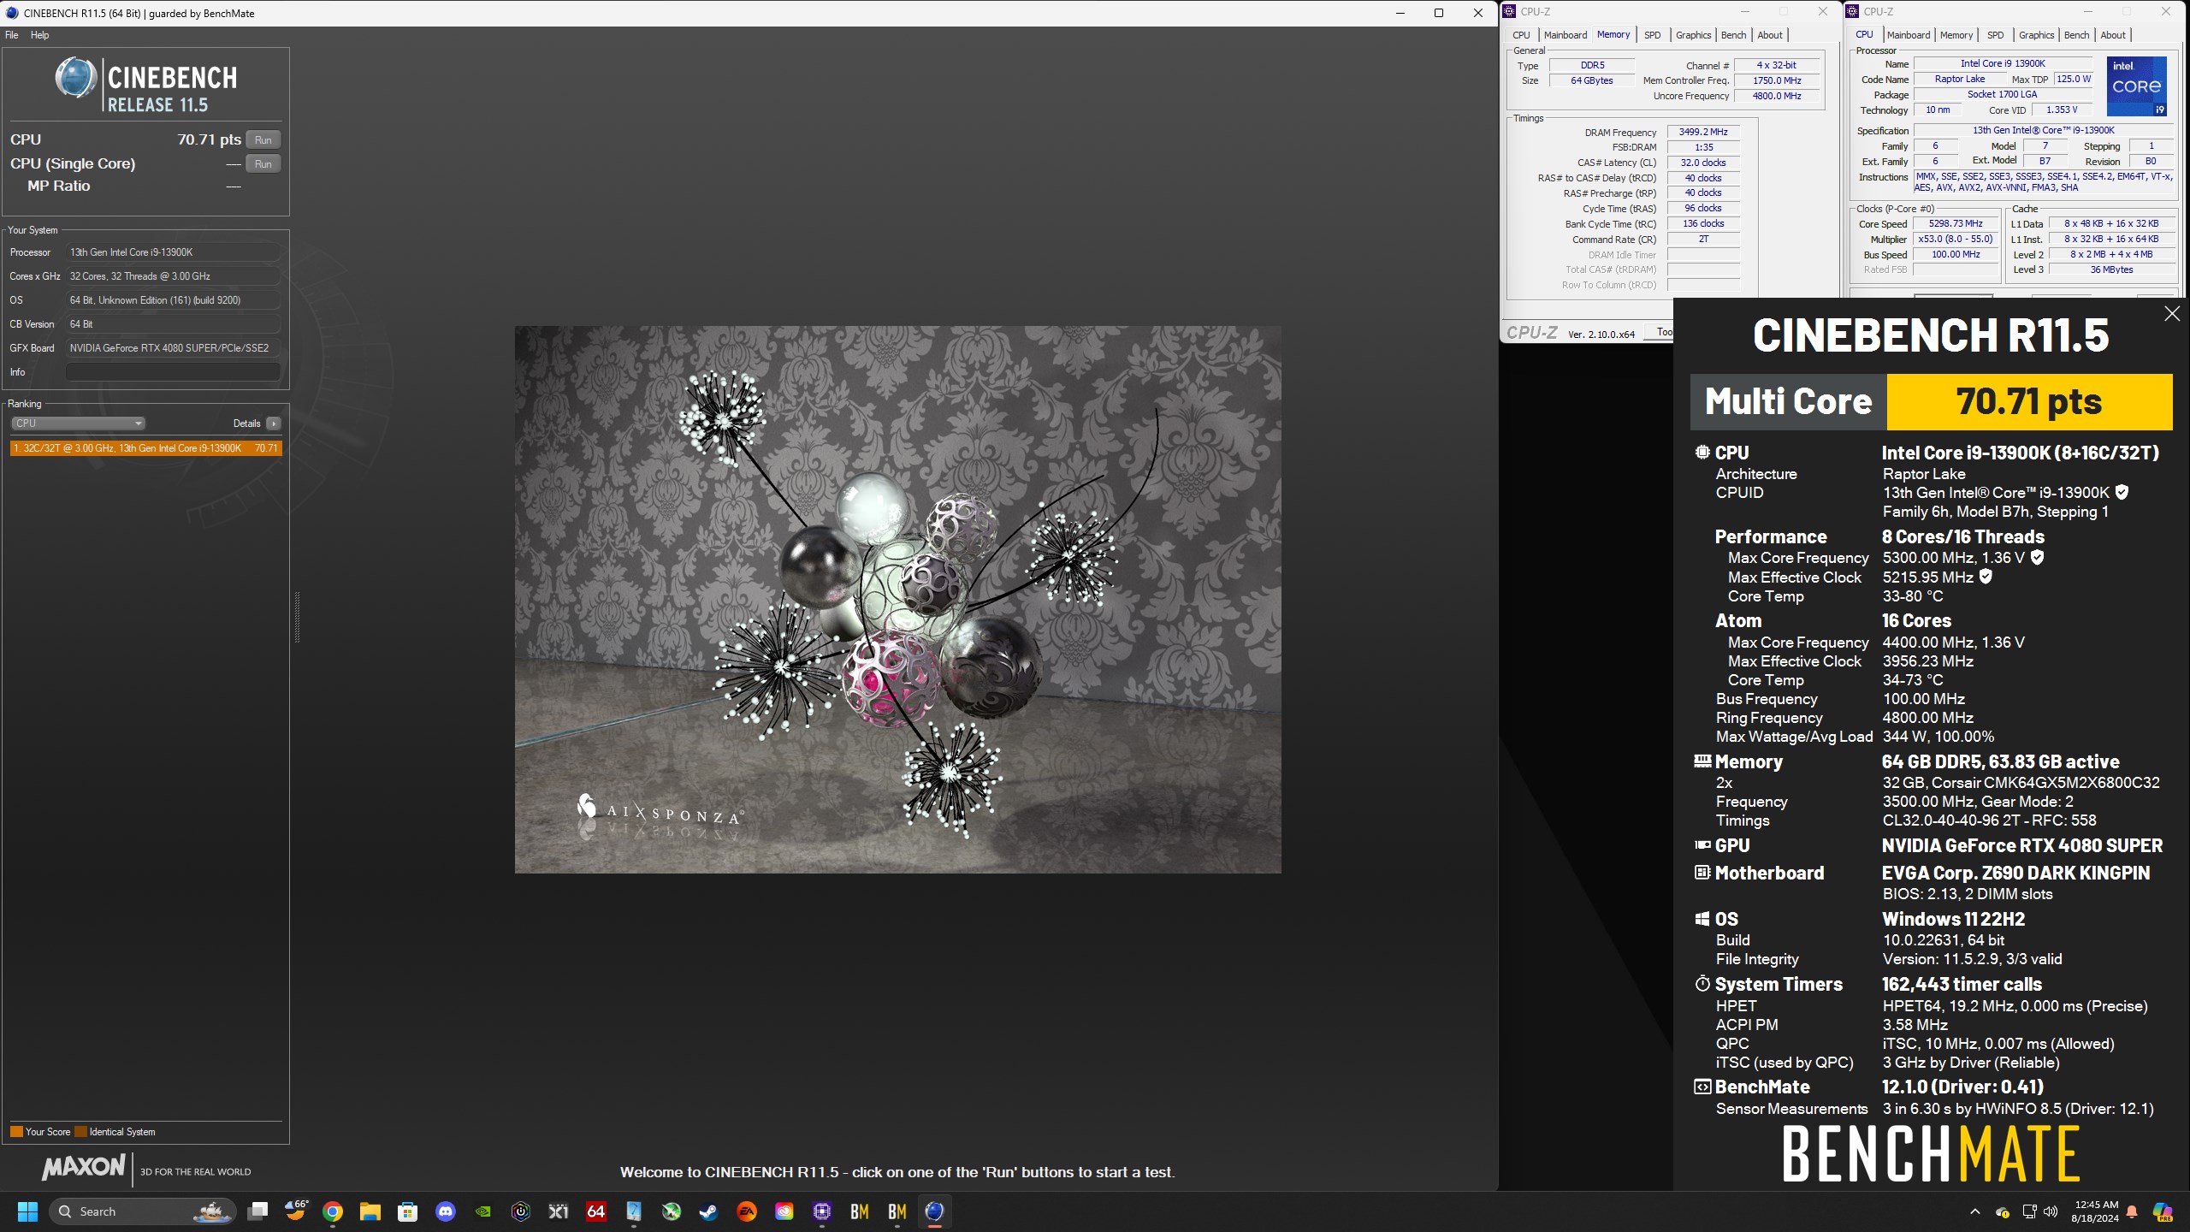The image size is (2190, 1232).
Task: Click the shield next to 5215.95 MHz
Action: pyautogui.click(x=1986, y=577)
